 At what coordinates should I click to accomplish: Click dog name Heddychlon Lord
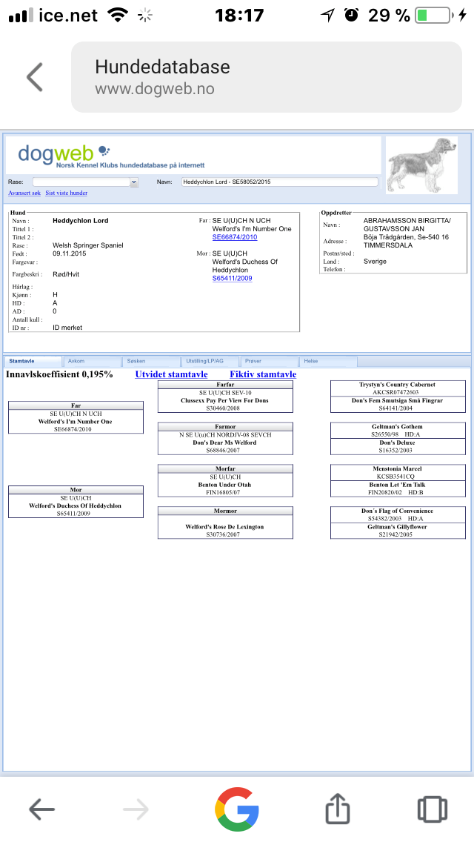pos(81,221)
